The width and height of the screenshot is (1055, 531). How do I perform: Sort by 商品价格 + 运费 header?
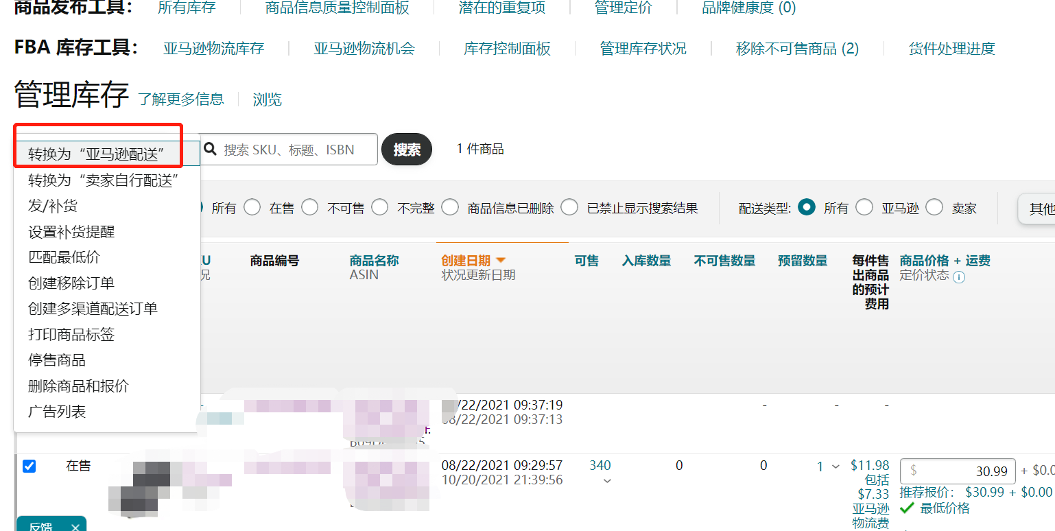click(x=945, y=261)
